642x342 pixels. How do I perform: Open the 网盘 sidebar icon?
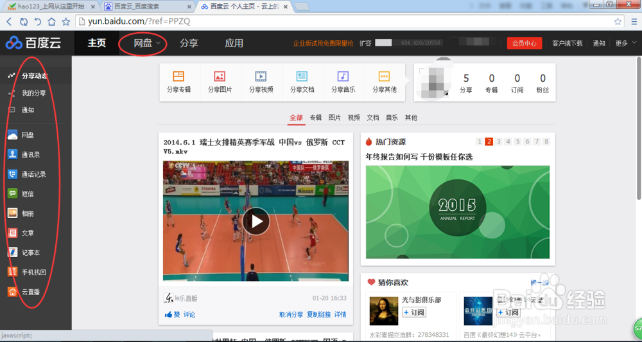coord(12,136)
